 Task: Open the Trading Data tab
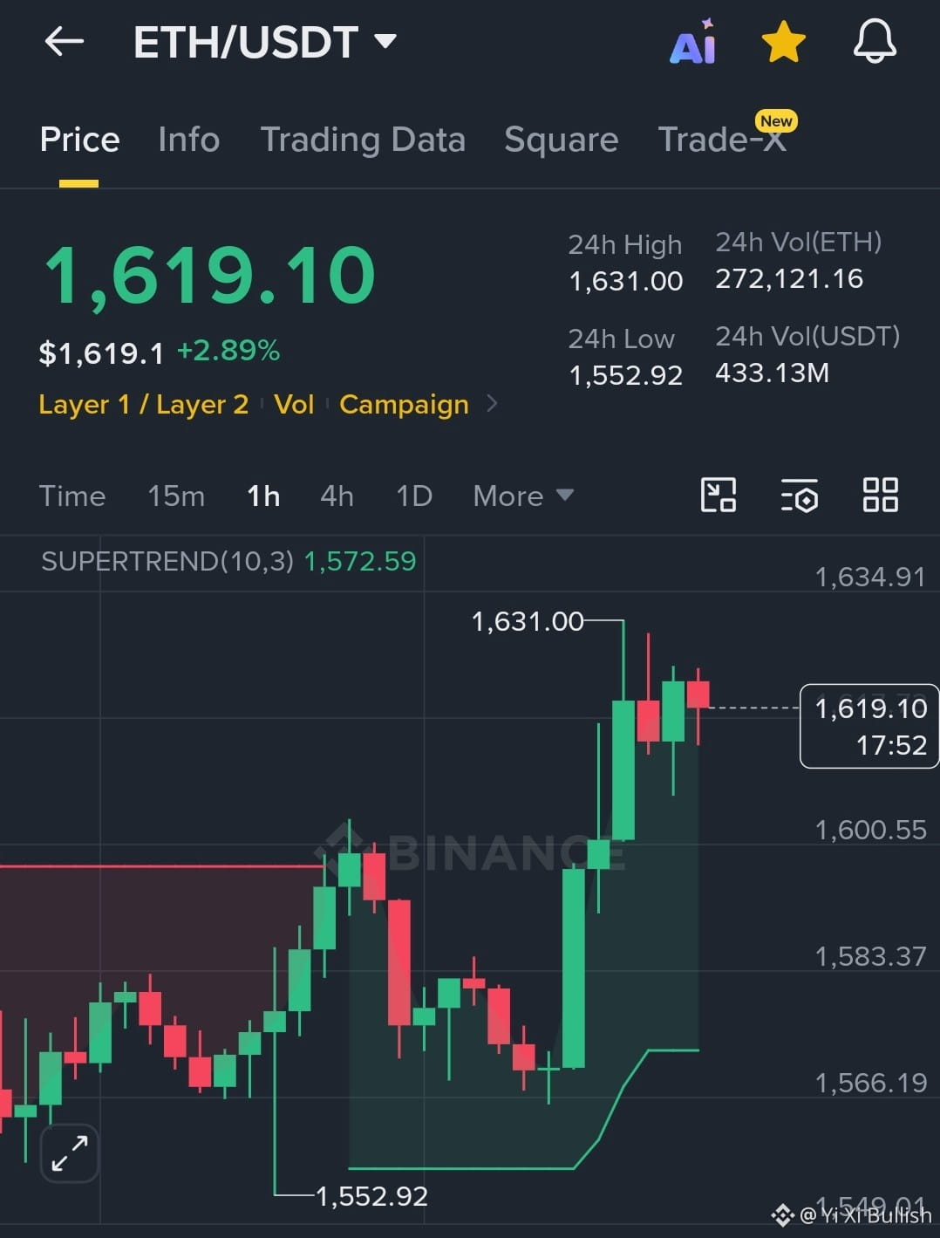click(363, 140)
